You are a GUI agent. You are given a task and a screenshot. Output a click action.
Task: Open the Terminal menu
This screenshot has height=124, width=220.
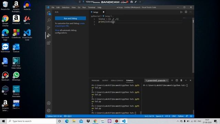(x=92, y=8)
